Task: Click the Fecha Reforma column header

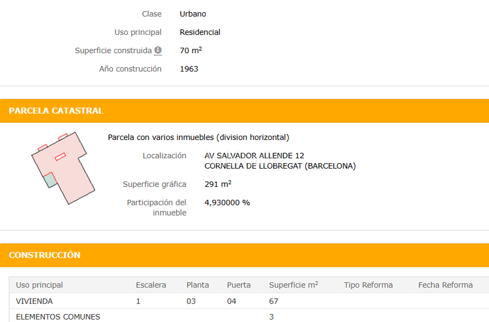Action: (x=445, y=285)
